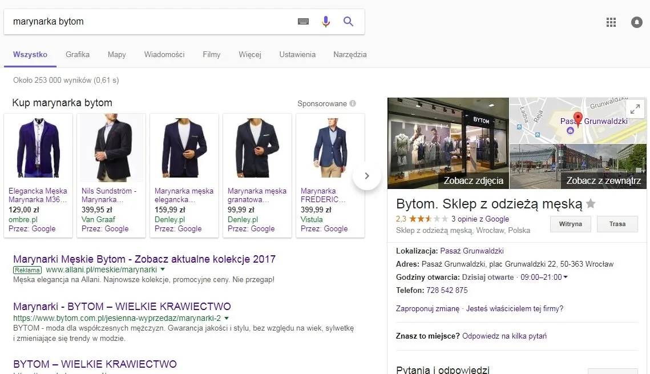Open Nils Sundström Marynarka product link
The height and width of the screenshot is (374, 650).
[x=109, y=195]
